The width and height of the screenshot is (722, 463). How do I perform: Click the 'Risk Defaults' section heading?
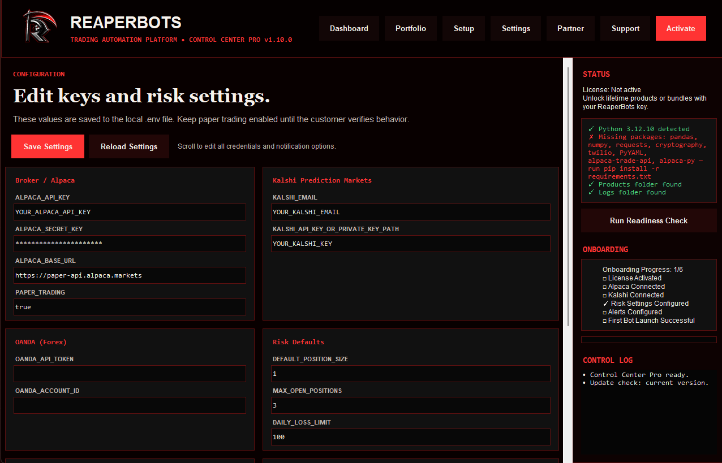[298, 342]
